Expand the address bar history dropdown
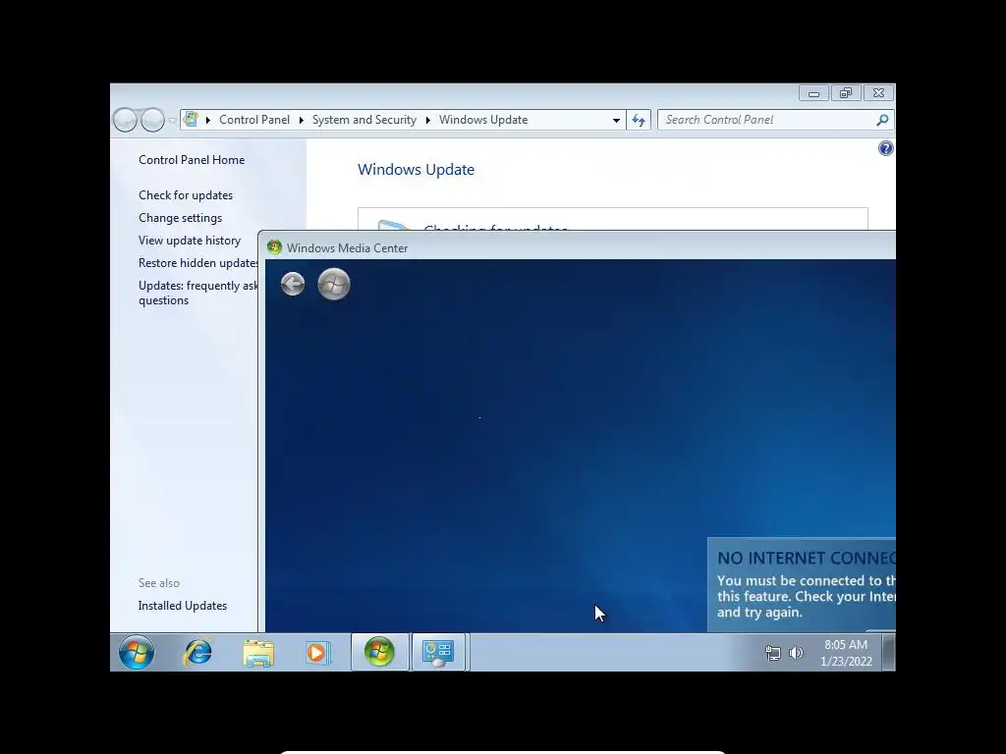The height and width of the screenshot is (754, 1006). click(x=616, y=120)
